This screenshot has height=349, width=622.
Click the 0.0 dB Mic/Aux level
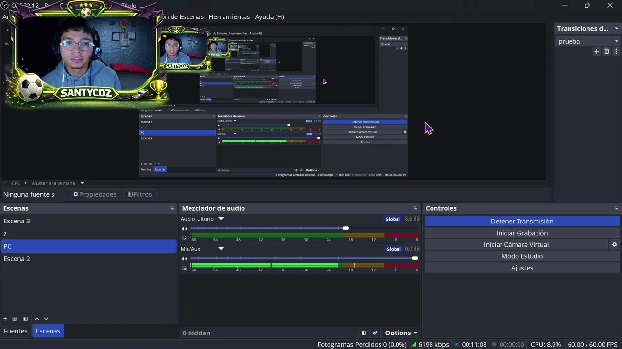[x=412, y=249]
